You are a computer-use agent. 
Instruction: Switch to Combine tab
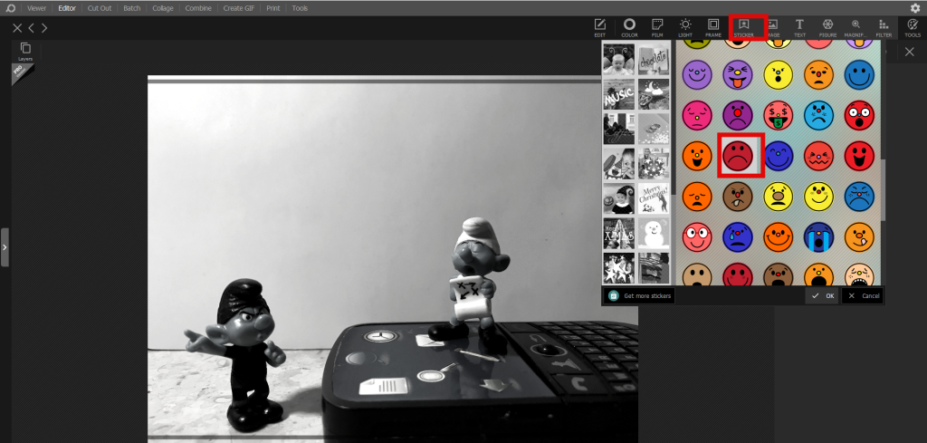pyautogui.click(x=198, y=8)
